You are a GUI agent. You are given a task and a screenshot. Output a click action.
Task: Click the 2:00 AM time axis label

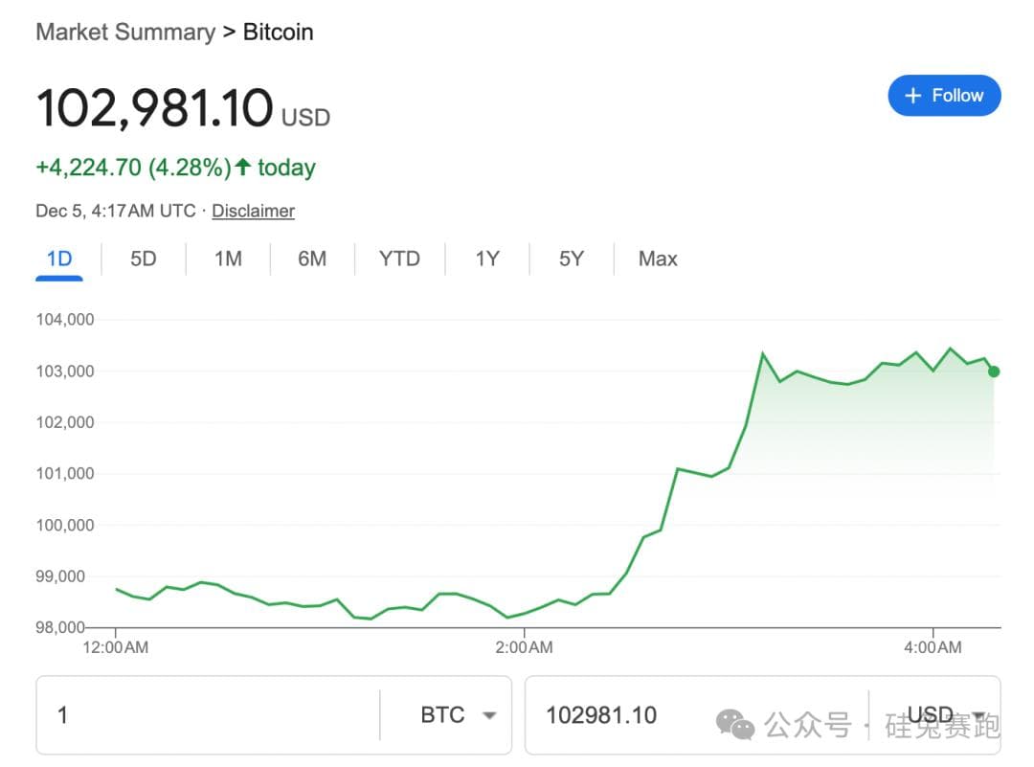coord(524,648)
